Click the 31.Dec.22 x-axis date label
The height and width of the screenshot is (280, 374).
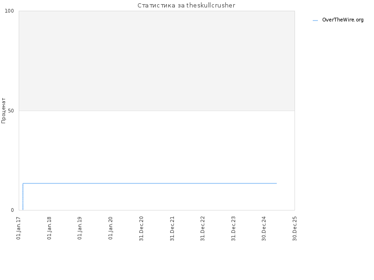click(203, 228)
